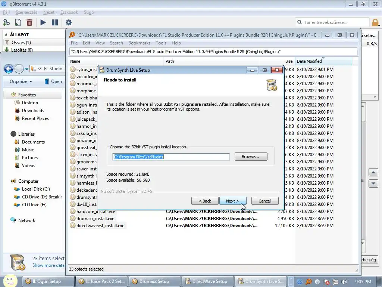The image size is (382, 287).
Task: Click the Open button in the Explorer toolbar
Action: pyautogui.click(x=53, y=81)
